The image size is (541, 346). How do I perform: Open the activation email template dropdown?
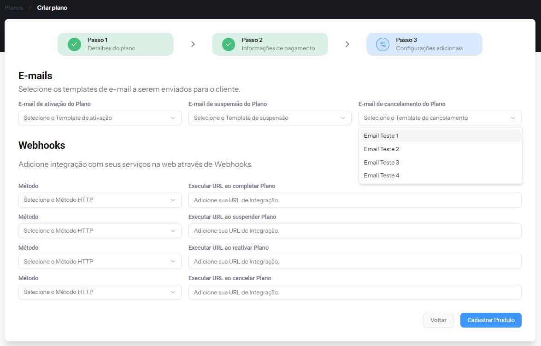click(100, 118)
